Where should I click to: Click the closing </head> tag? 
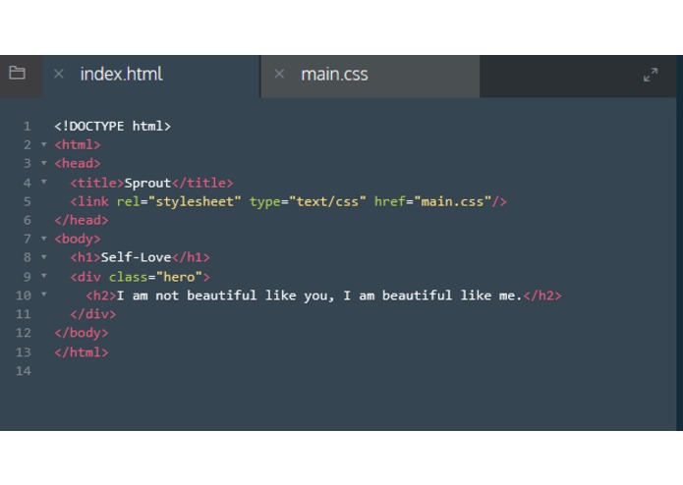[x=82, y=221]
